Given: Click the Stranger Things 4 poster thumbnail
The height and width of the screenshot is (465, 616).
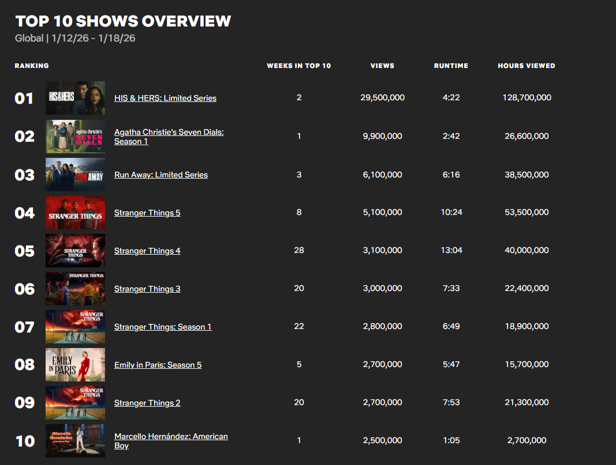Looking at the screenshot, I should click(75, 251).
